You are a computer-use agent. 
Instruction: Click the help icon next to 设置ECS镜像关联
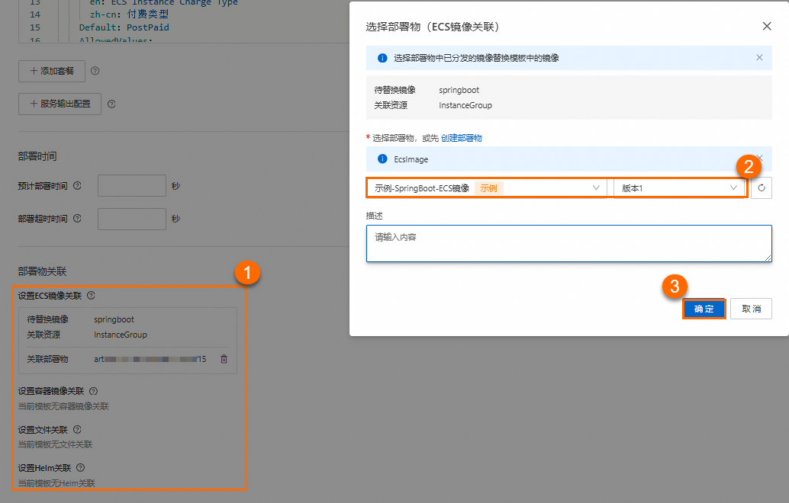[x=91, y=296]
